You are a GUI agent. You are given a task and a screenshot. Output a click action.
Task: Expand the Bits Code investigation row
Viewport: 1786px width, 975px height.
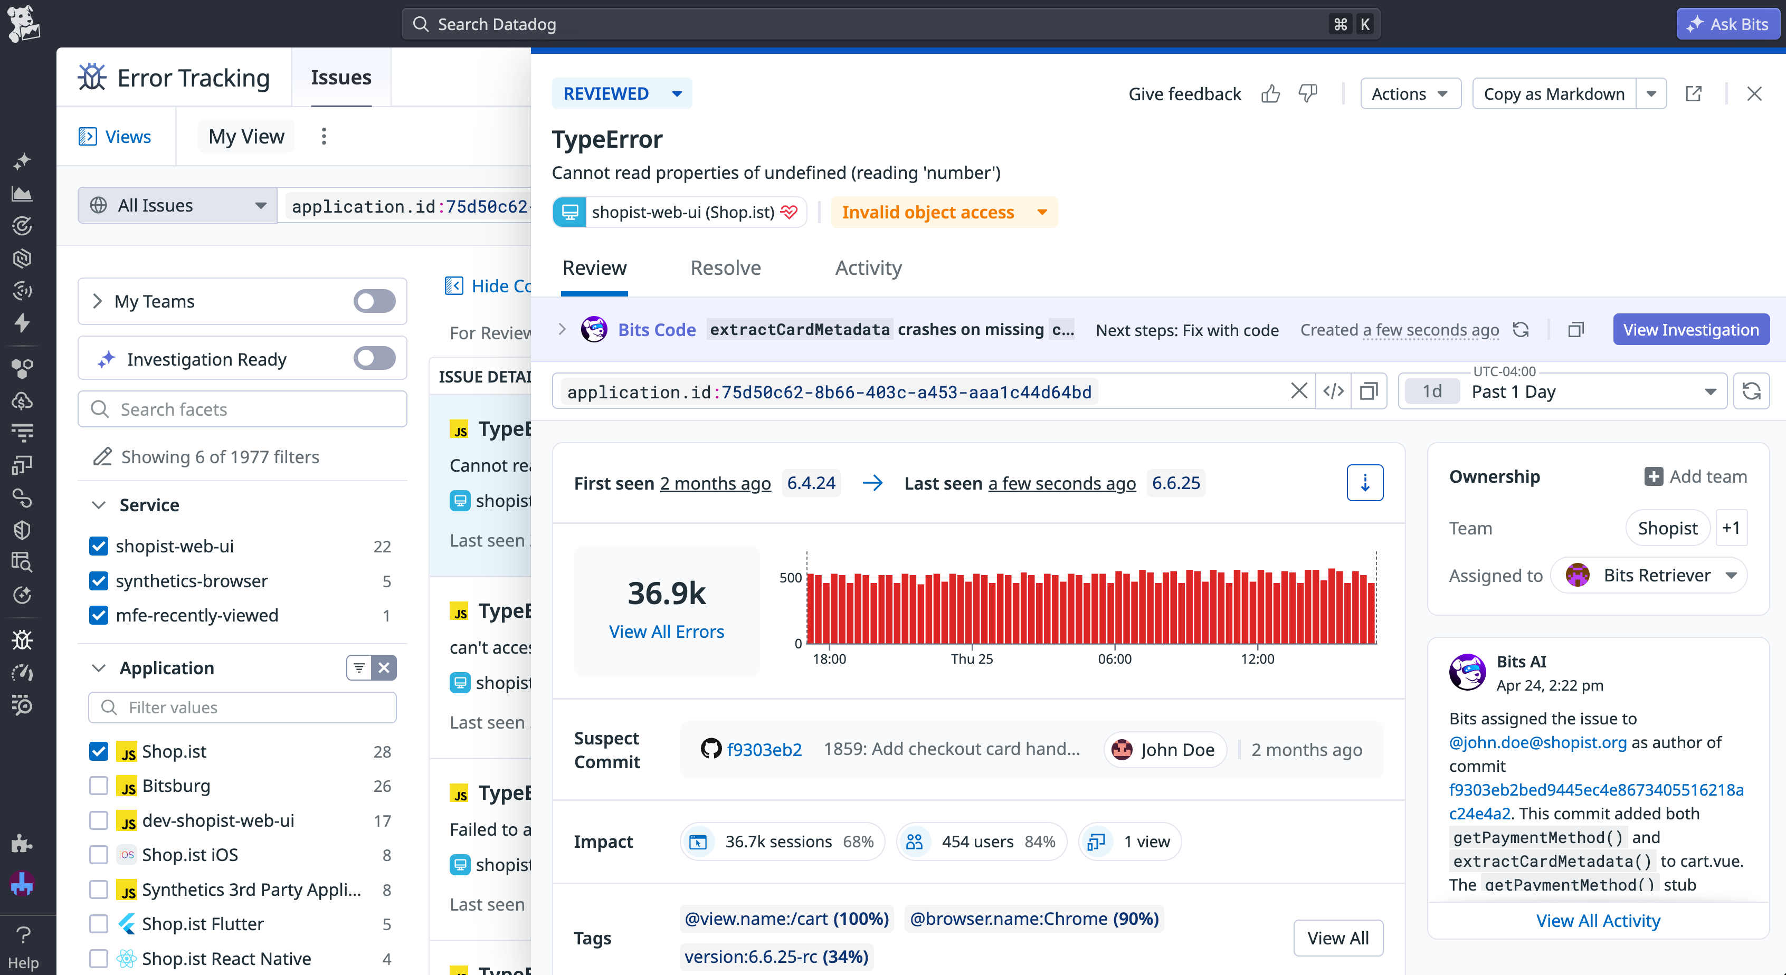(x=562, y=330)
